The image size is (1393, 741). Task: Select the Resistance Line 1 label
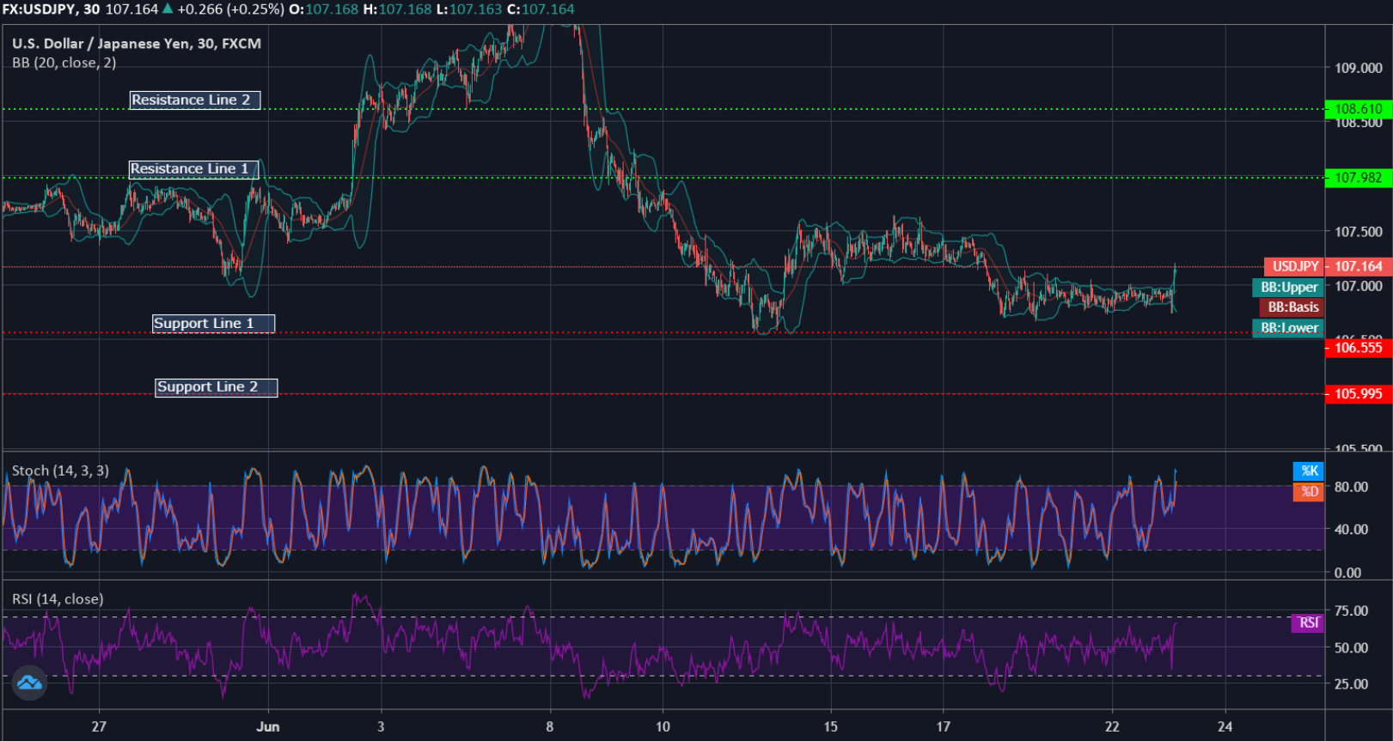click(193, 169)
